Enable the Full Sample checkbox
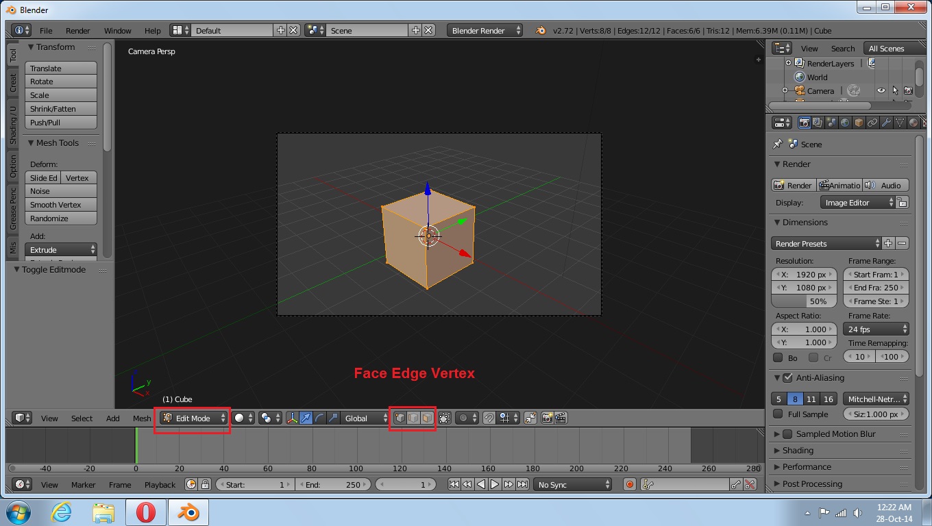The height and width of the screenshot is (526, 932). point(778,414)
